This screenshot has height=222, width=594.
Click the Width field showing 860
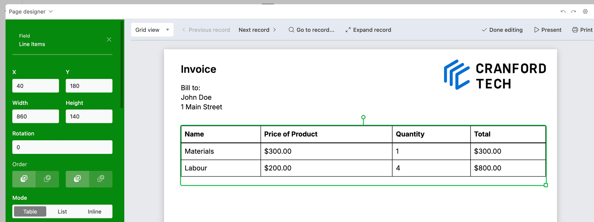pyautogui.click(x=36, y=116)
